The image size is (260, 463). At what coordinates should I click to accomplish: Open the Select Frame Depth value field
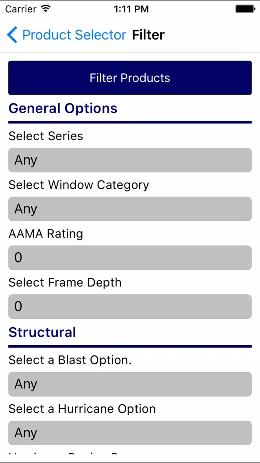(130, 306)
